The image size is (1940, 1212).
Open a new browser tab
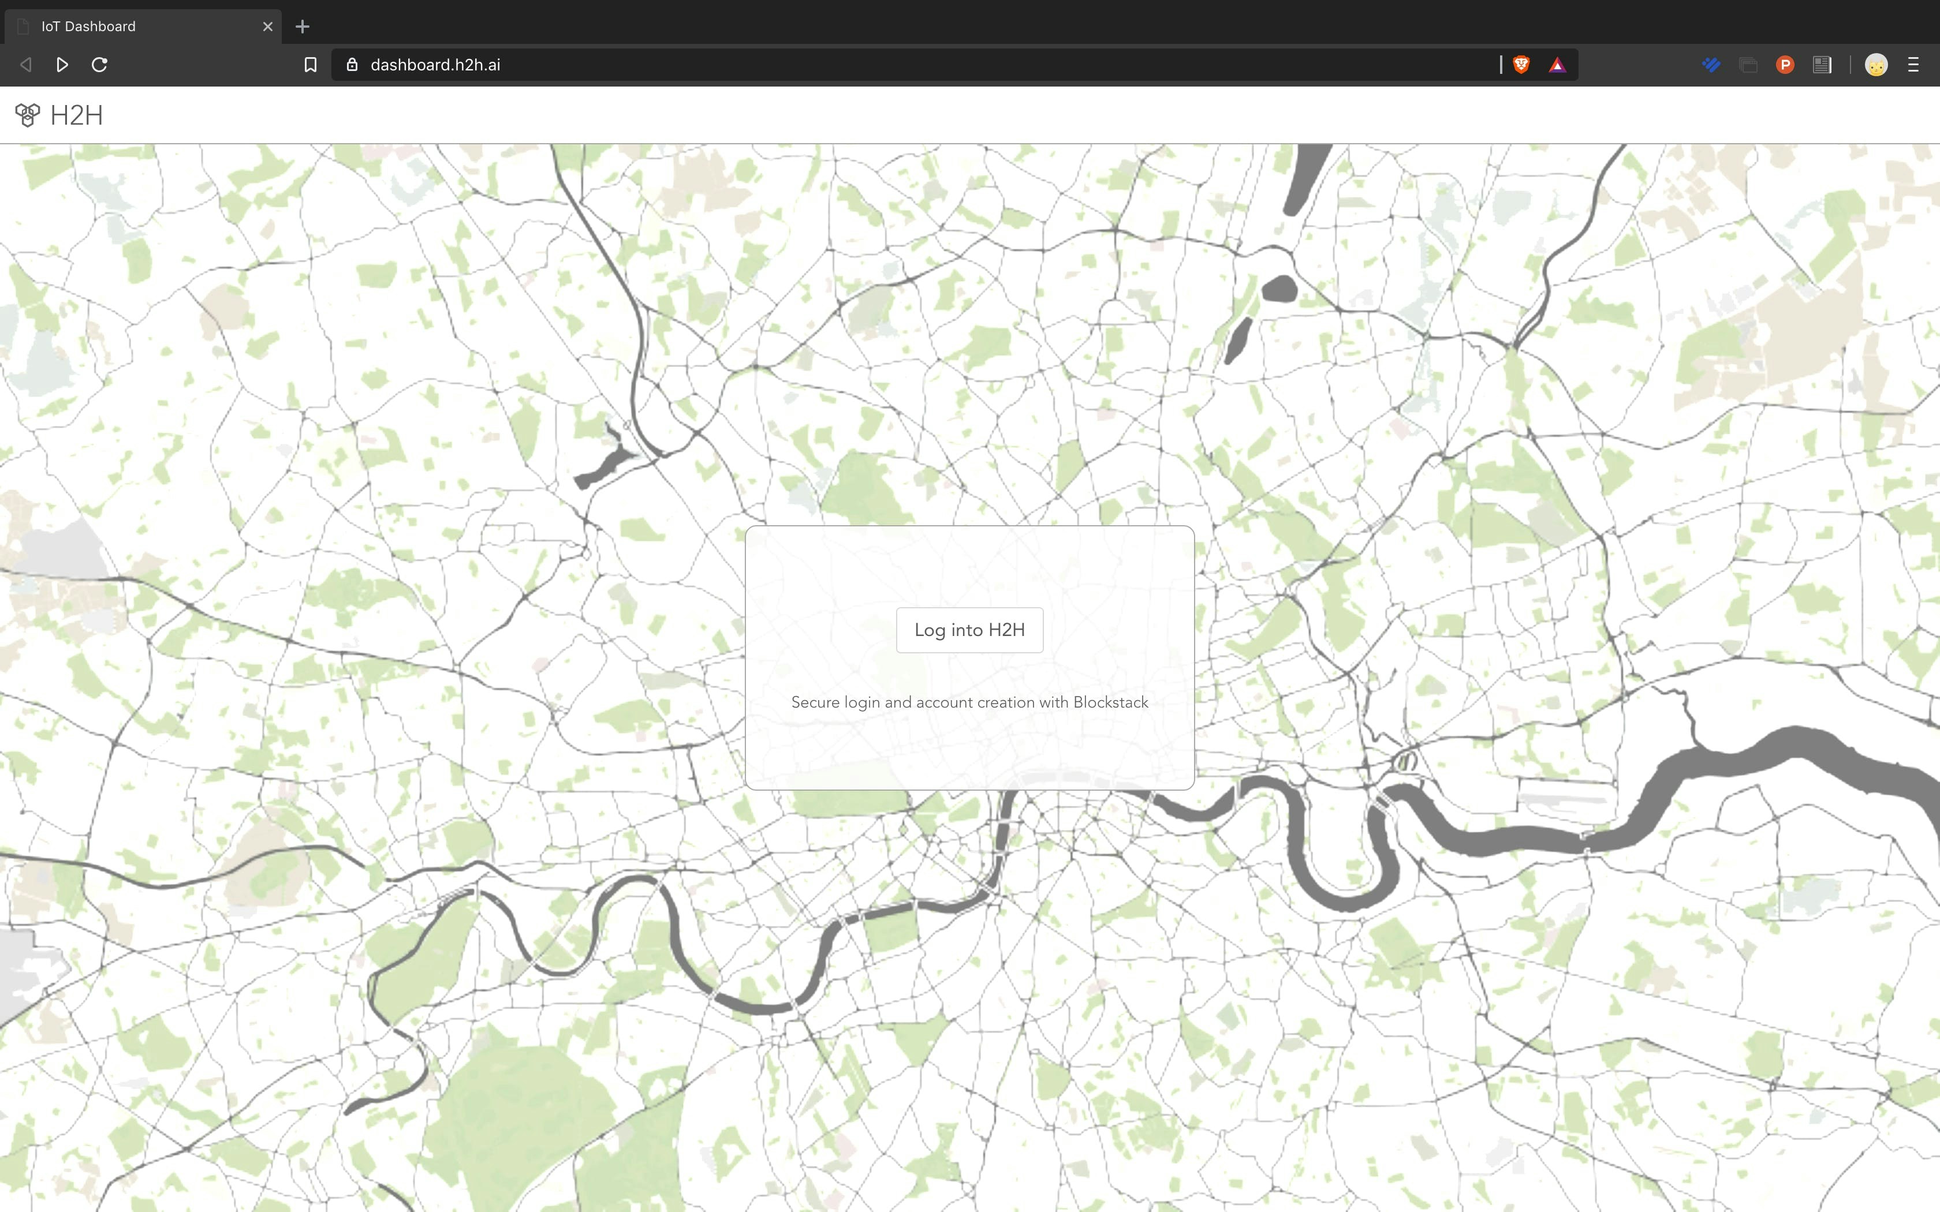(302, 27)
